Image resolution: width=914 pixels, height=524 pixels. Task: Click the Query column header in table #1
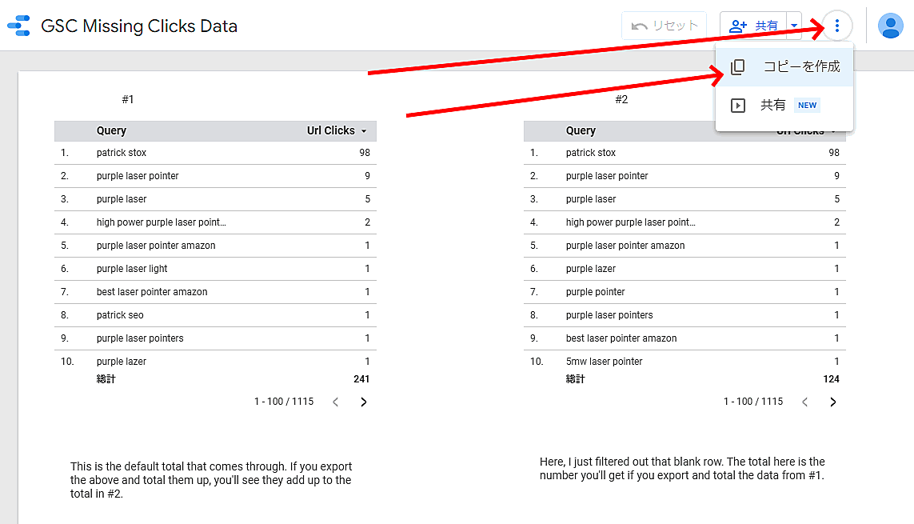(x=111, y=131)
